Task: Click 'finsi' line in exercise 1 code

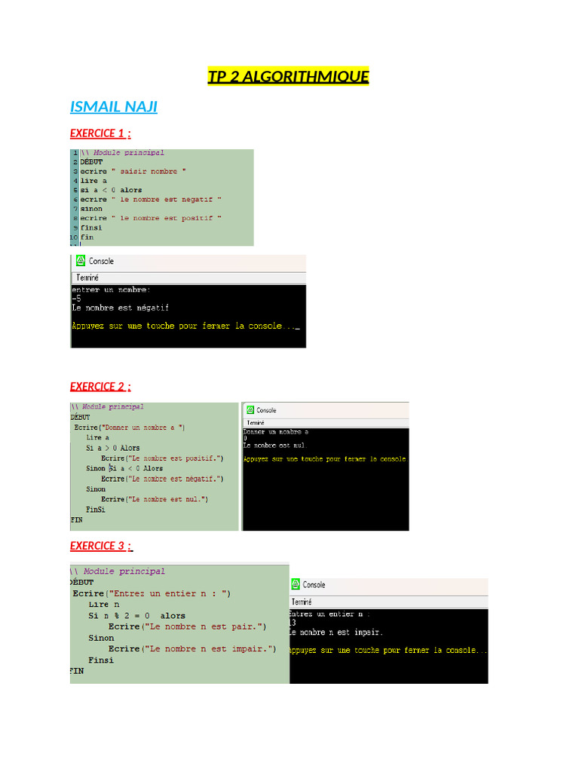Action: click(91, 228)
